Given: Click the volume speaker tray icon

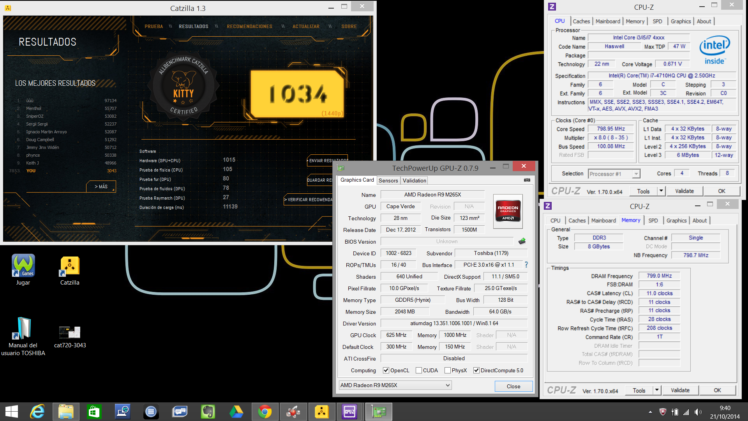Looking at the screenshot, I should coord(698,412).
